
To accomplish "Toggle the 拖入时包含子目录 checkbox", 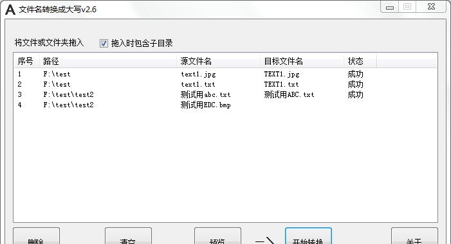I will pyautogui.click(x=104, y=44).
